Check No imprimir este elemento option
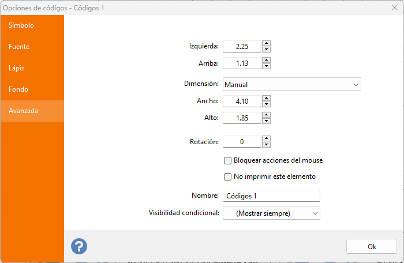This screenshot has height=263, width=404. coord(227,176)
